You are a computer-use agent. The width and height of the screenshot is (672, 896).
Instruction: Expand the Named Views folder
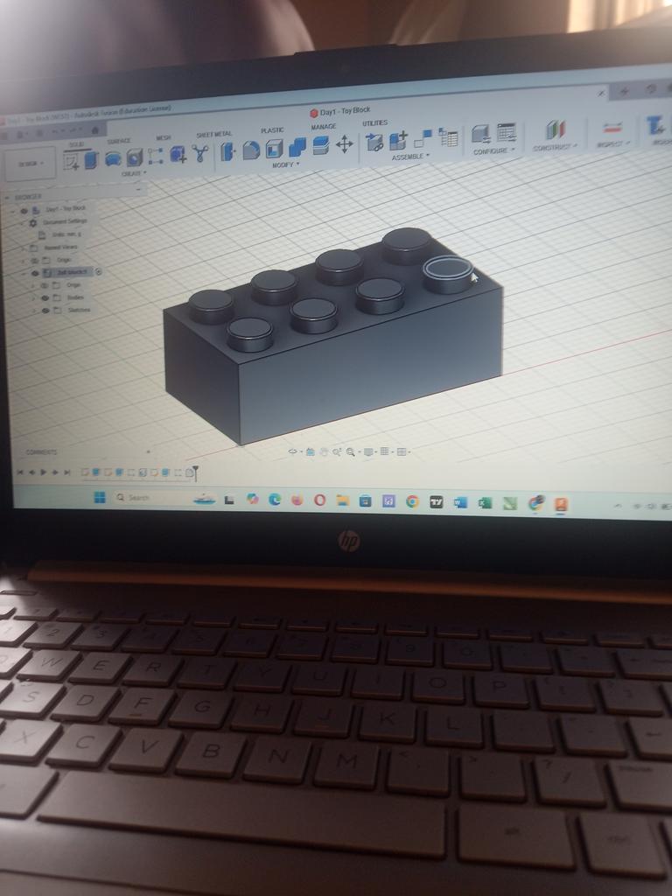pos(24,248)
